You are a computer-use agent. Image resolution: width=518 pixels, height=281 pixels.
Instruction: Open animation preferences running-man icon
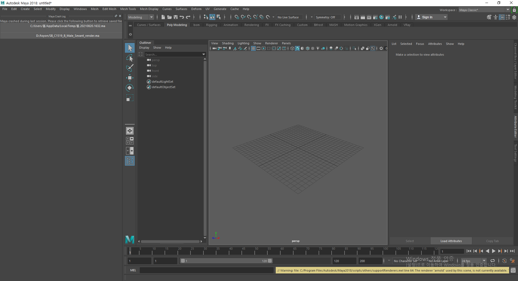(512, 261)
